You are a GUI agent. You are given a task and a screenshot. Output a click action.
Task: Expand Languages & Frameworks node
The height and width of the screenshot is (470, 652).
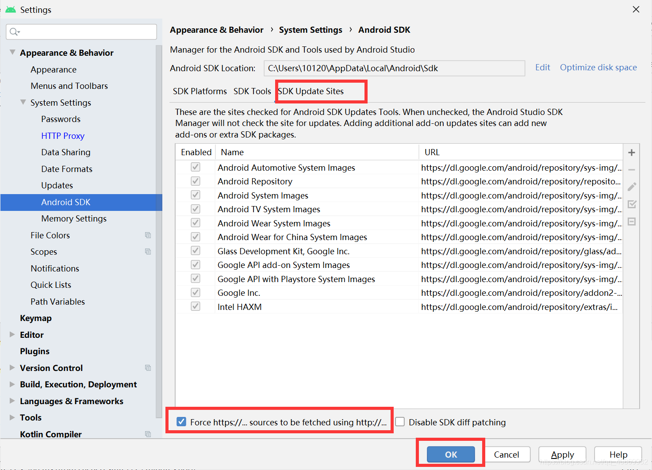(12, 401)
